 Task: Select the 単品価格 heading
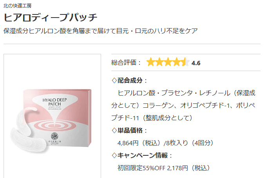[130, 130]
